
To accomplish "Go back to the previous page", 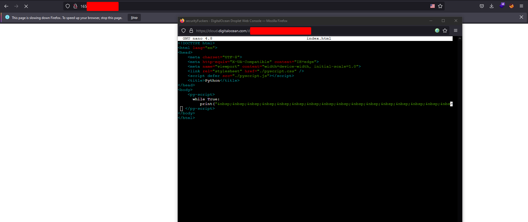I will click(6, 6).
